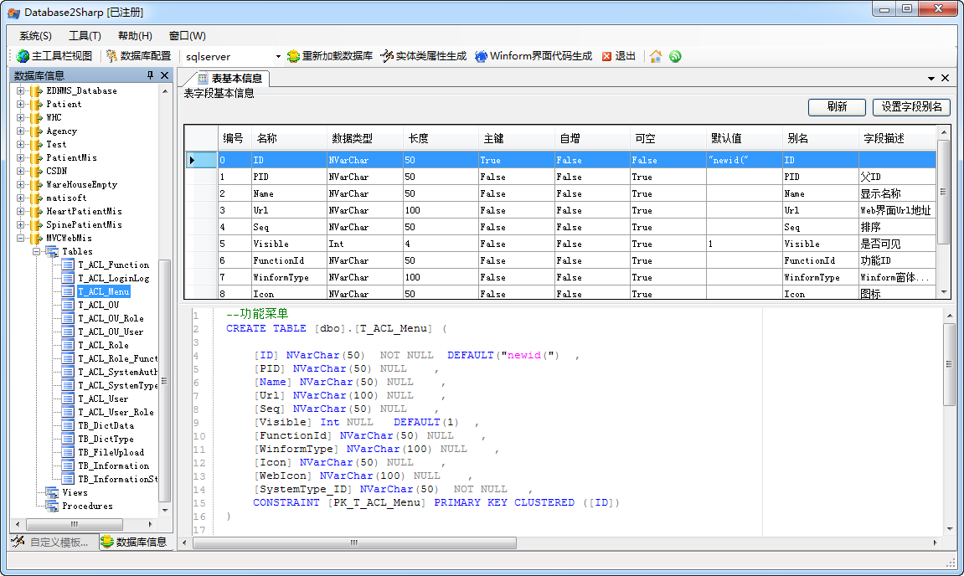Select the T_ACL_OU table icon
This screenshot has width=964, height=576.
click(68, 305)
